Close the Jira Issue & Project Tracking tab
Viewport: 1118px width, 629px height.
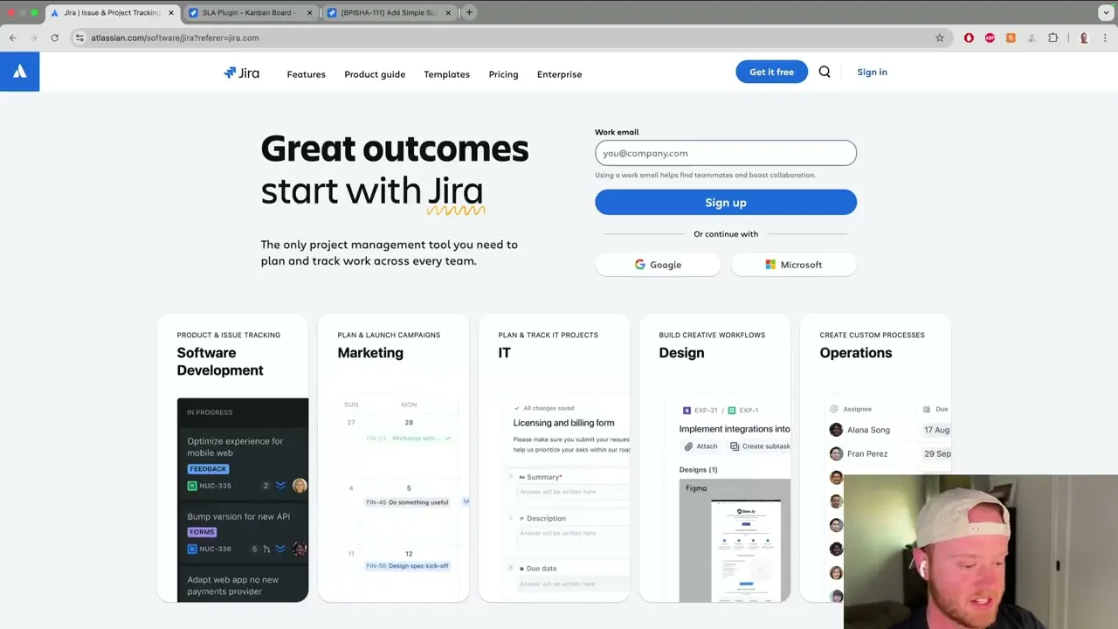[171, 12]
